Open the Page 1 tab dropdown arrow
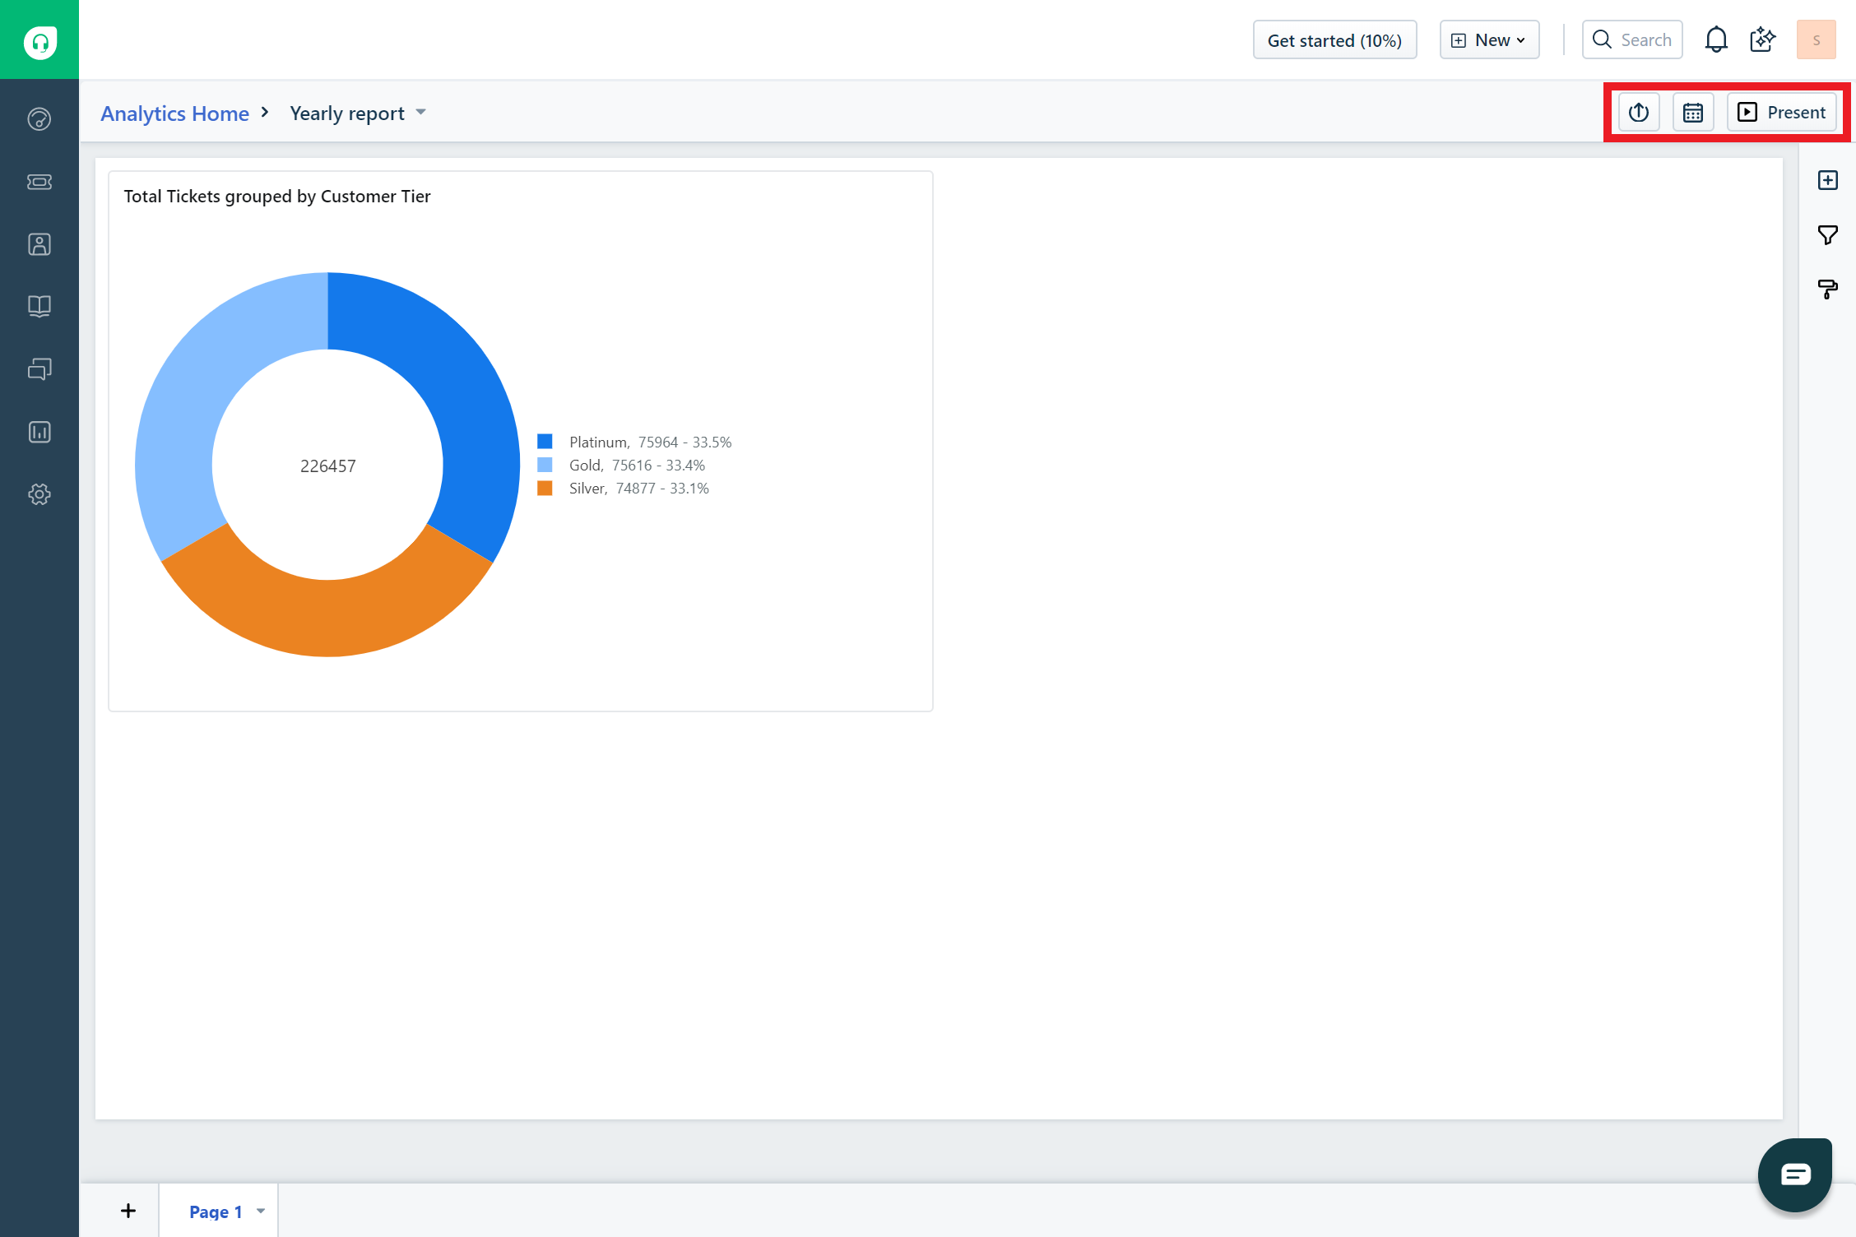The image size is (1856, 1237). tap(261, 1211)
